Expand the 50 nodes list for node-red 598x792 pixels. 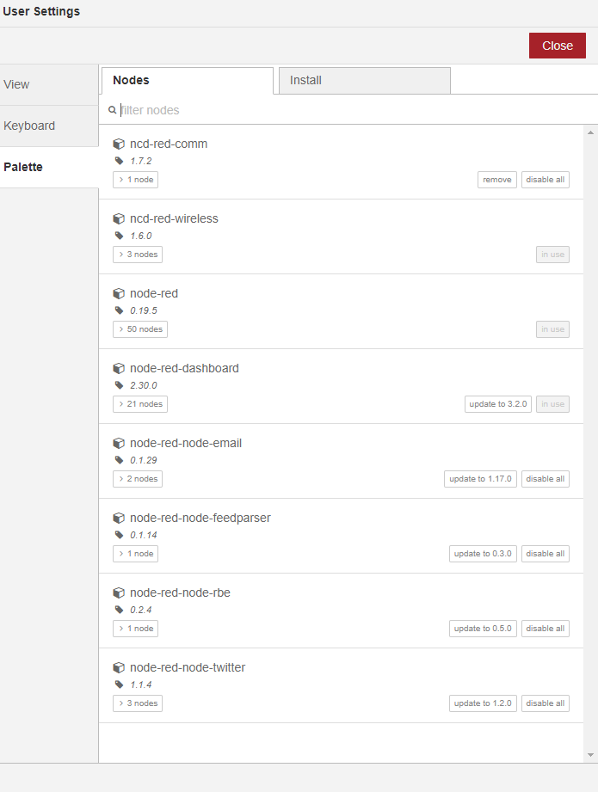(x=140, y=329)
